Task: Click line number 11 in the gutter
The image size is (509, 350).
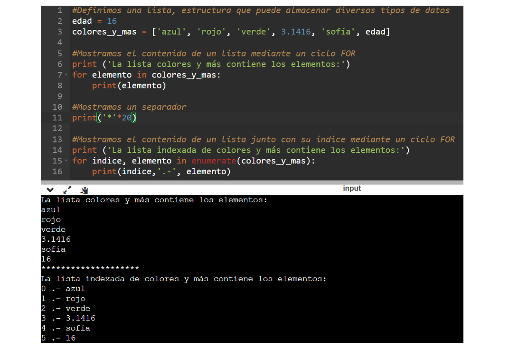Action: click(57, 118)
